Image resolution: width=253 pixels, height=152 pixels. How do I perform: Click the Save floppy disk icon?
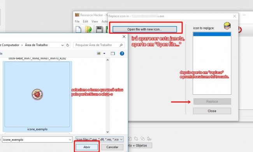point(99,30)
